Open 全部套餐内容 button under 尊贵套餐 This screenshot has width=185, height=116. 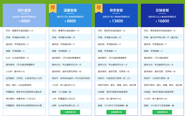116,112
